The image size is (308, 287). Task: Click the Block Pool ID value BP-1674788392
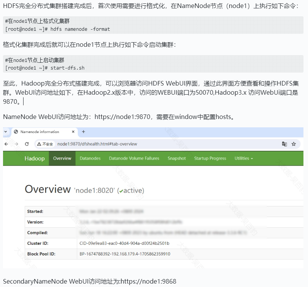125,254
